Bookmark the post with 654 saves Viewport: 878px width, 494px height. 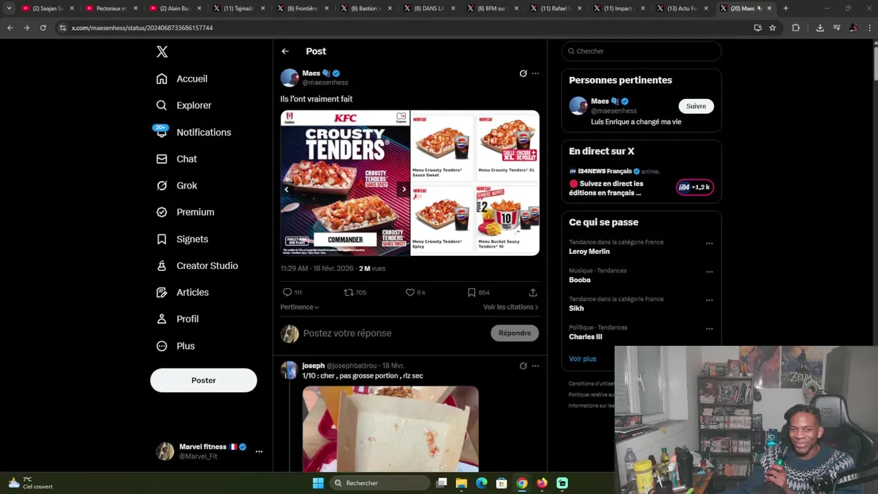point(478,292)
